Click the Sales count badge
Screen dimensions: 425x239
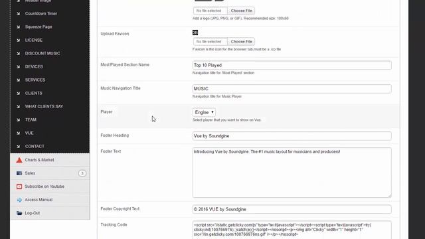(82, 173)
